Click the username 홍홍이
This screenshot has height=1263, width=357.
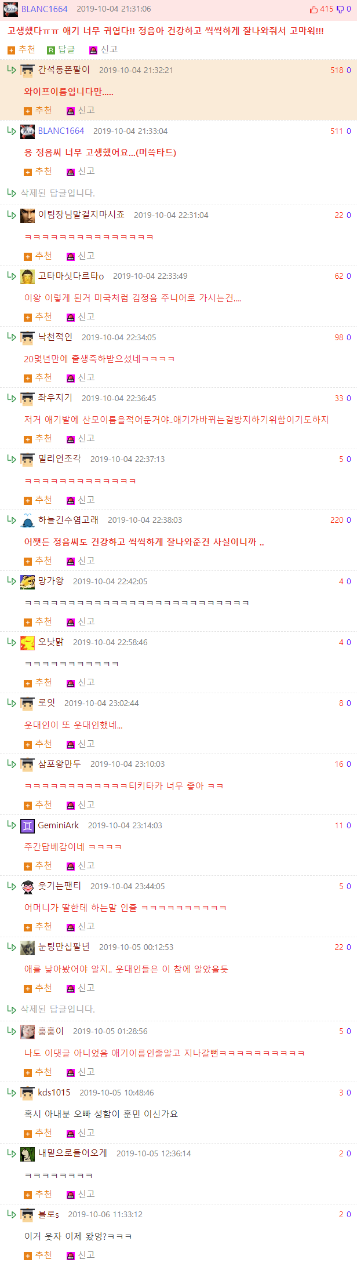tap(51, 1031)
